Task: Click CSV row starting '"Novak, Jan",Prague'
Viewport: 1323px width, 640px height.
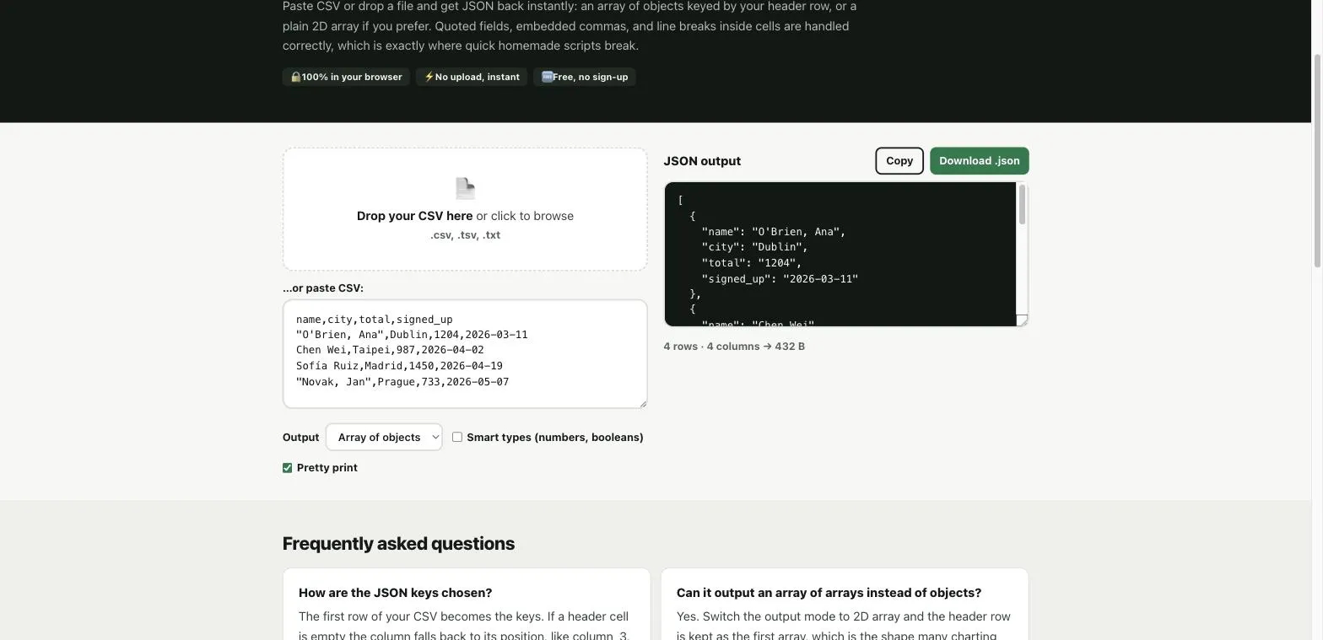Action: tap(402, 382)
